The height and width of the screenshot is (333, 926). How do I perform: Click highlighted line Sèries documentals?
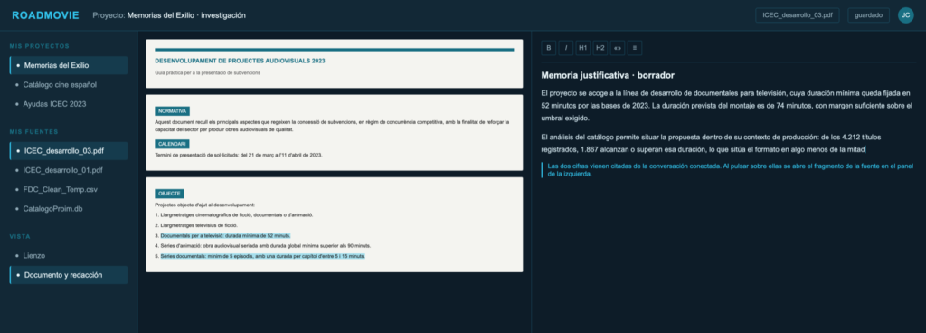(263, 256)
